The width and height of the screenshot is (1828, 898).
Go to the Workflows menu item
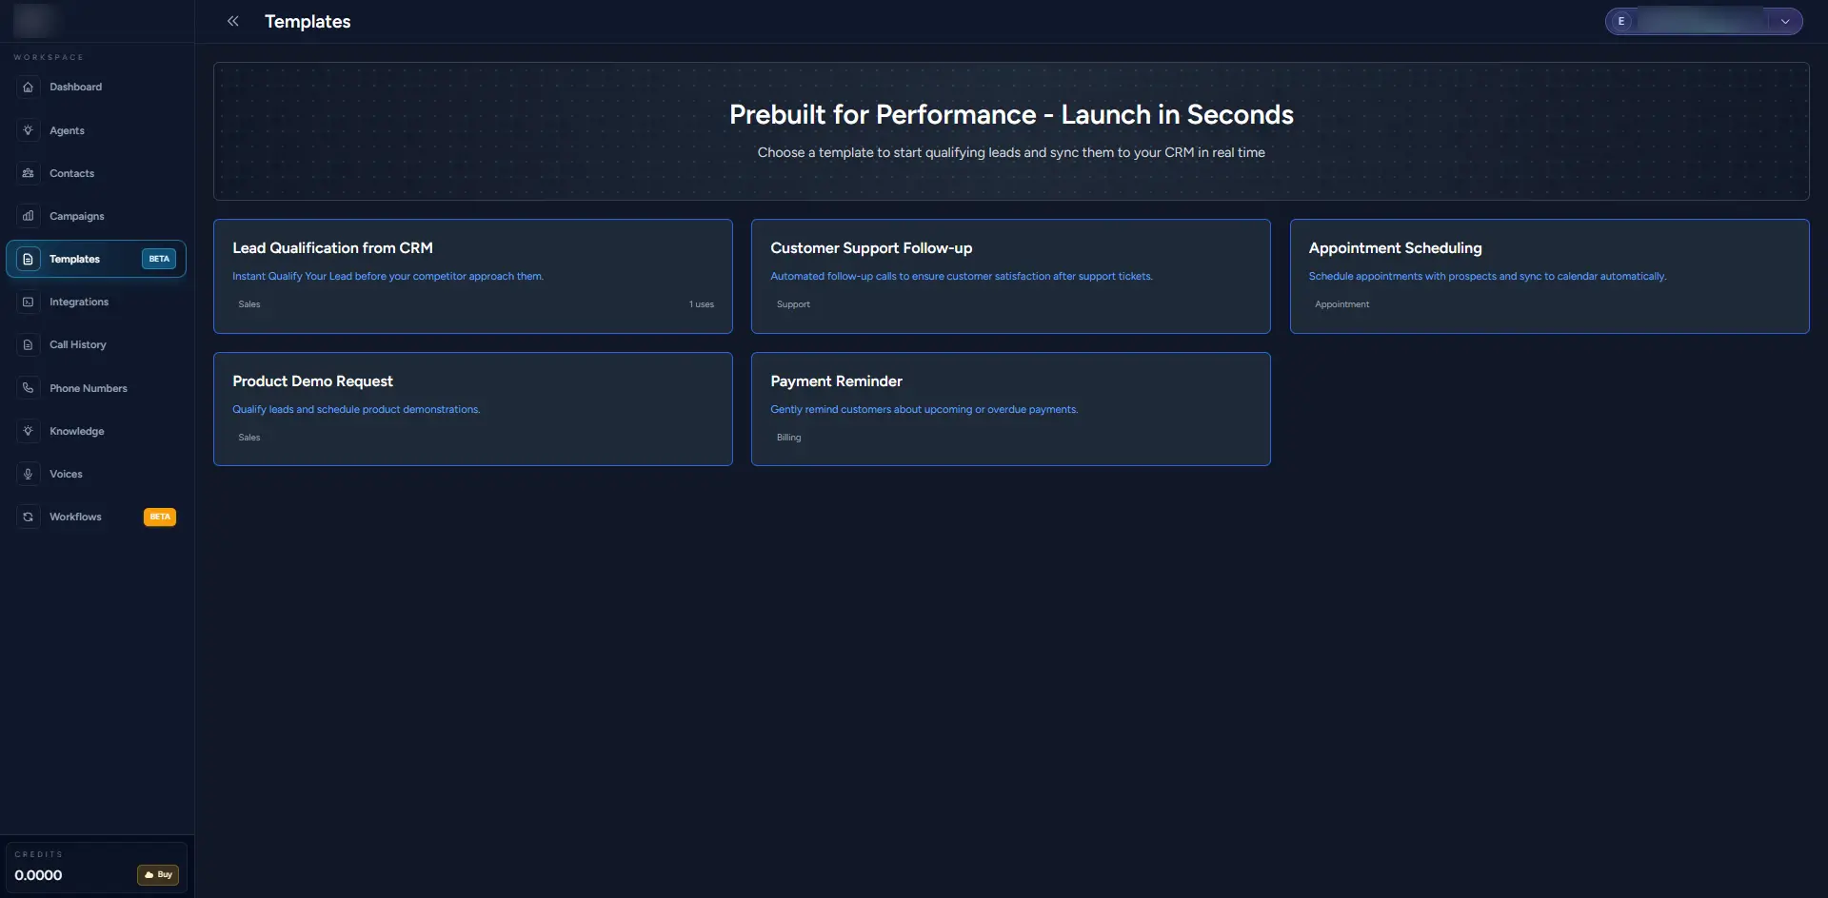click(75, 517)
